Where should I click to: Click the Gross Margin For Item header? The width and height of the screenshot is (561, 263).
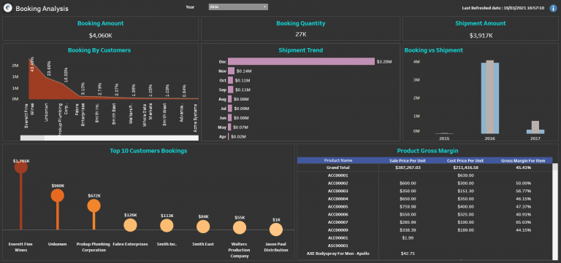(523, 160)
